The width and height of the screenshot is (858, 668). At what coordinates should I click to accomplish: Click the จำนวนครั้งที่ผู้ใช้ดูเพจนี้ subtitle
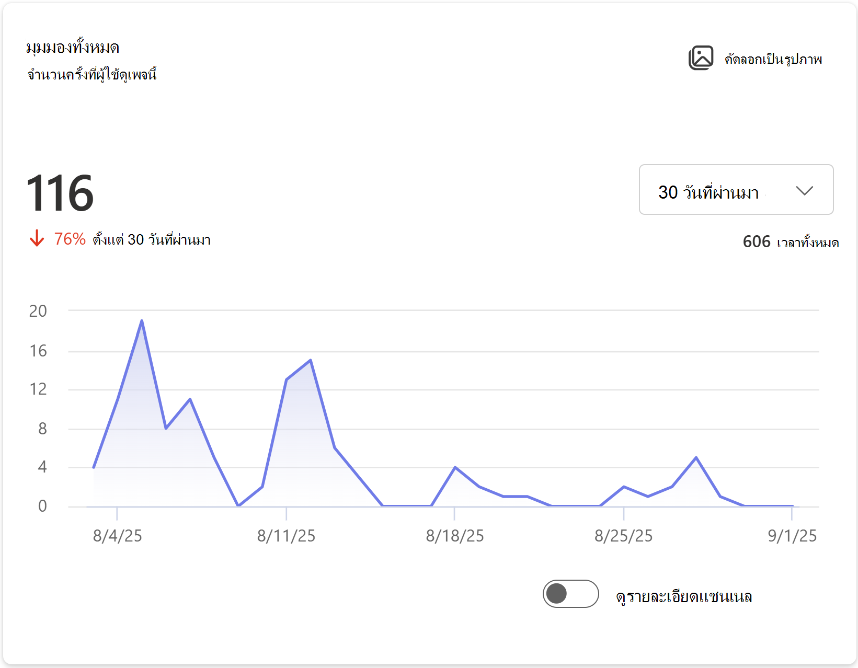pos(92,74)
